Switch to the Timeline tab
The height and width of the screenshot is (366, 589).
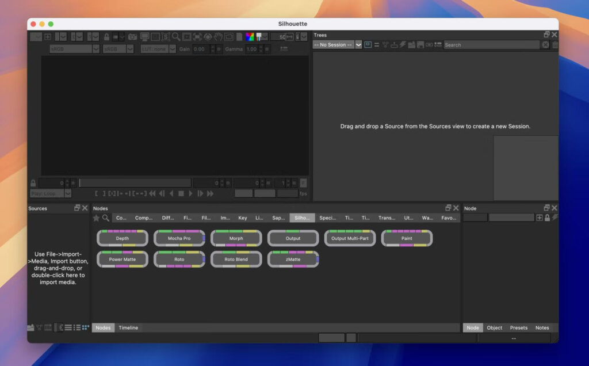128,328
